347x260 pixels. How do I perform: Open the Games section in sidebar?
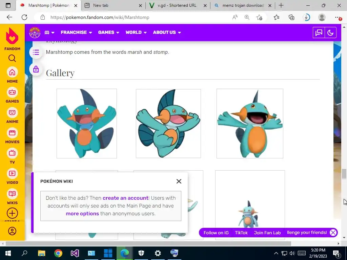[x=12, y=95]
